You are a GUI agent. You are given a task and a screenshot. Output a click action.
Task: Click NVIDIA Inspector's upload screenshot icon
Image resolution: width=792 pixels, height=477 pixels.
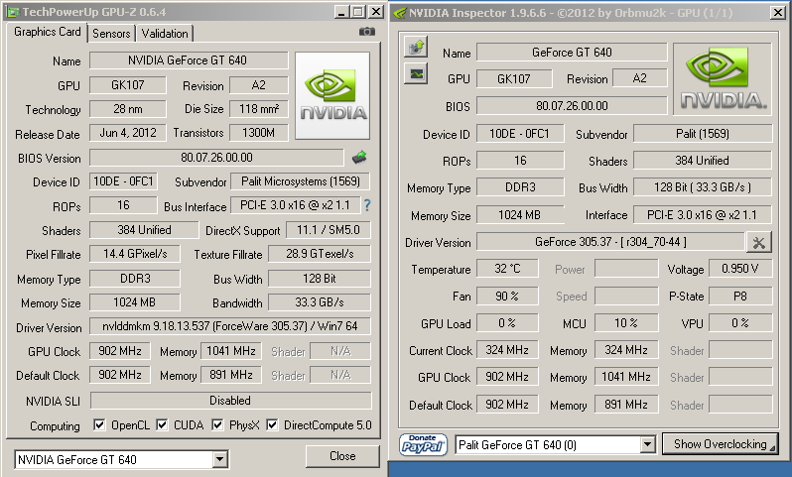tap(416, 48)
